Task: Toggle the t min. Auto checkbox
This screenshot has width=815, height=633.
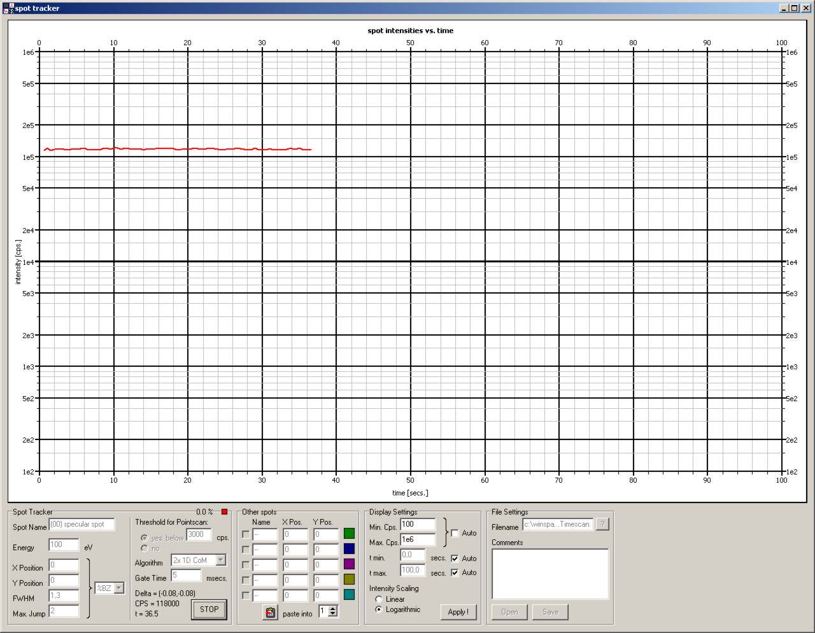Action: point(455,558)
